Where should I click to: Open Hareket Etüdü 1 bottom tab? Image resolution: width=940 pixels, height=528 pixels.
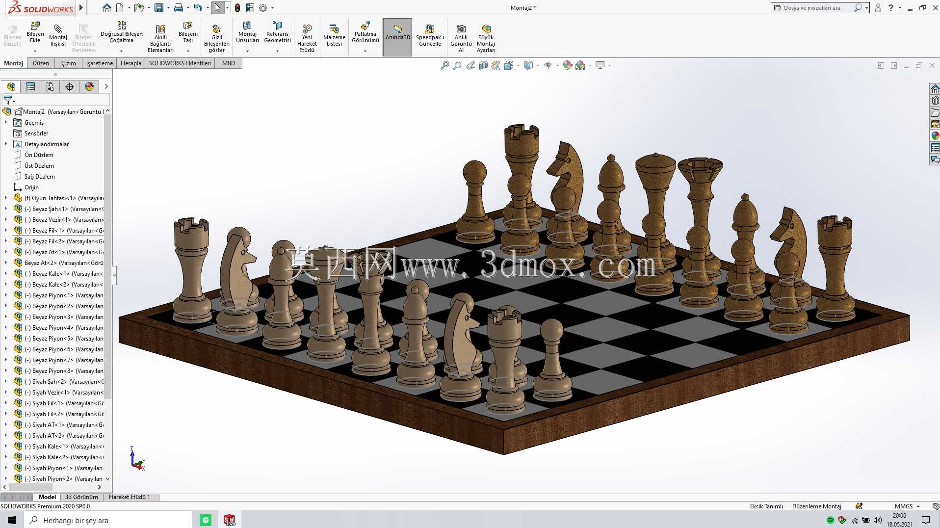coord(130,497)
